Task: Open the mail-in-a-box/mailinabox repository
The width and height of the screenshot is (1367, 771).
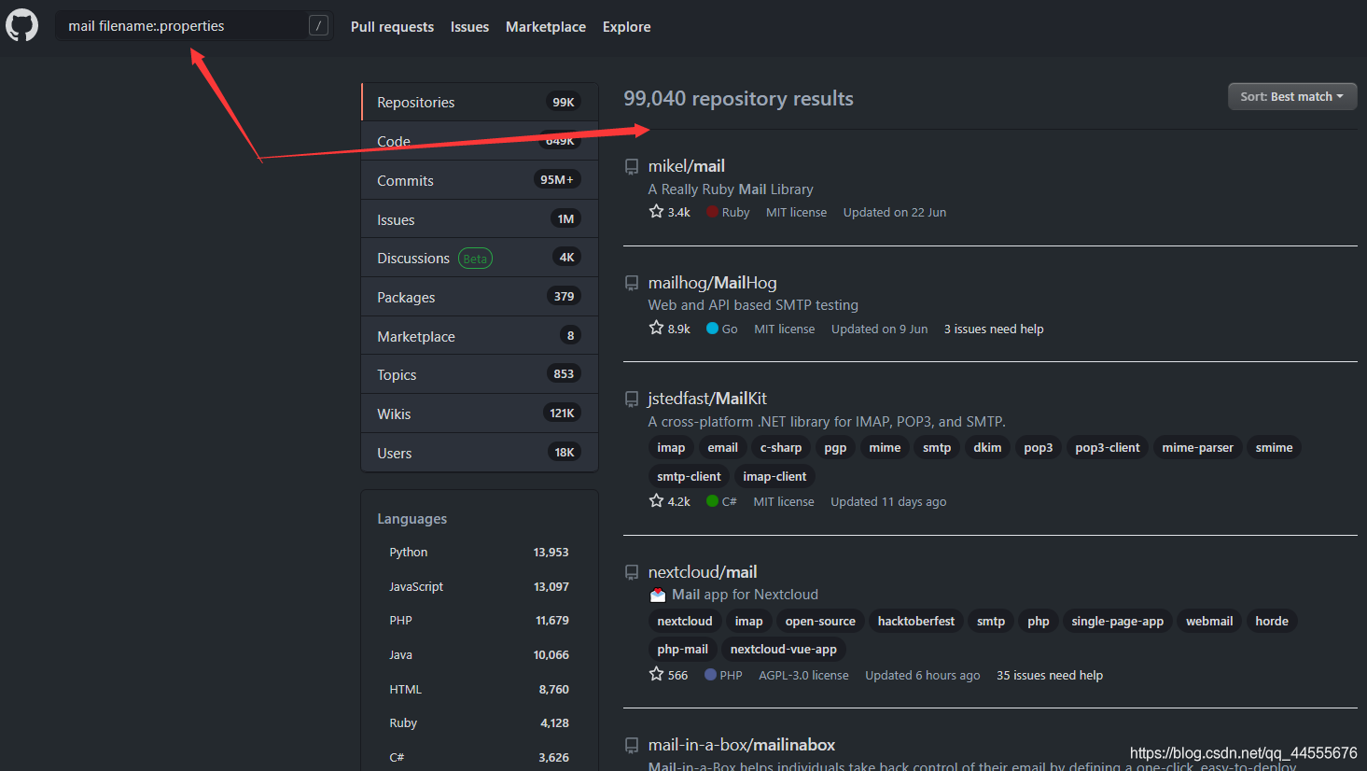Action: point(742,745)
